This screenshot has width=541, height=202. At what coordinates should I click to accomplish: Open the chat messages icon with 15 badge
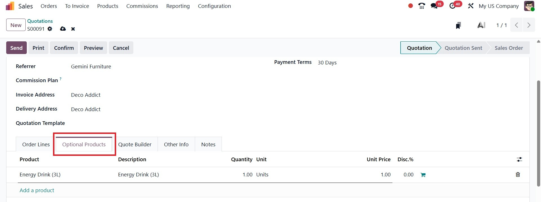click(434, 6)
